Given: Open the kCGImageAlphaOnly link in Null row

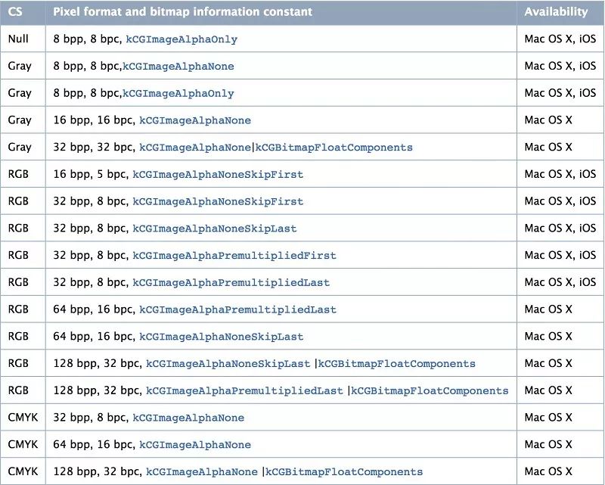Looking at the screenshot, I should [x=181, y=39].
